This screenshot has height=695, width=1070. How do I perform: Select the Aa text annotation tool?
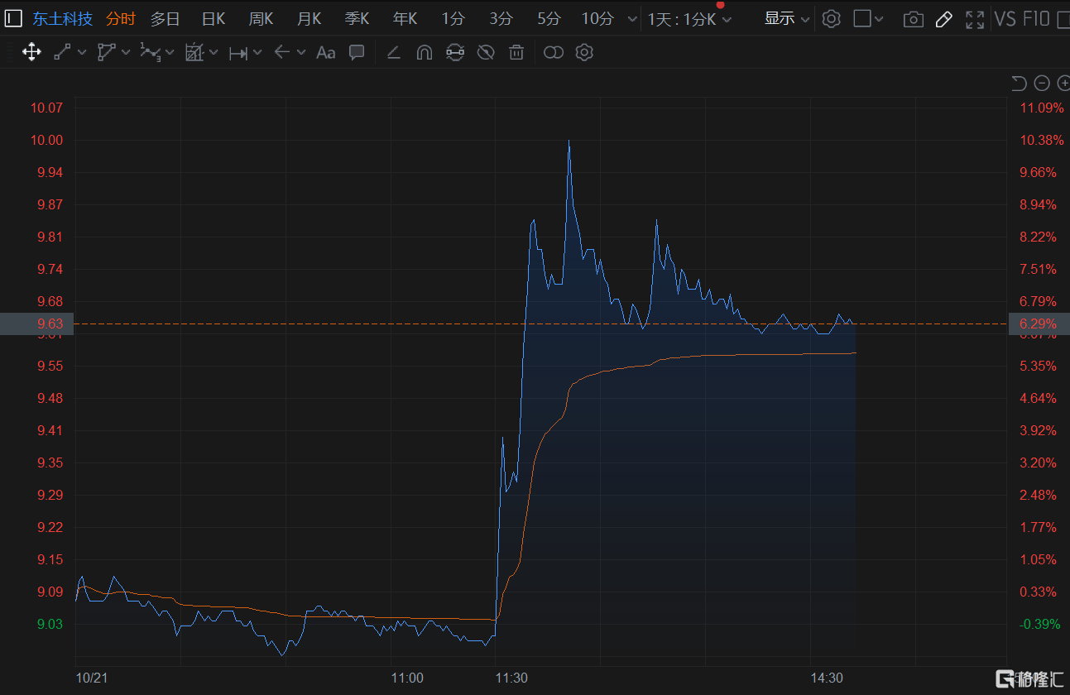[326, 53]
